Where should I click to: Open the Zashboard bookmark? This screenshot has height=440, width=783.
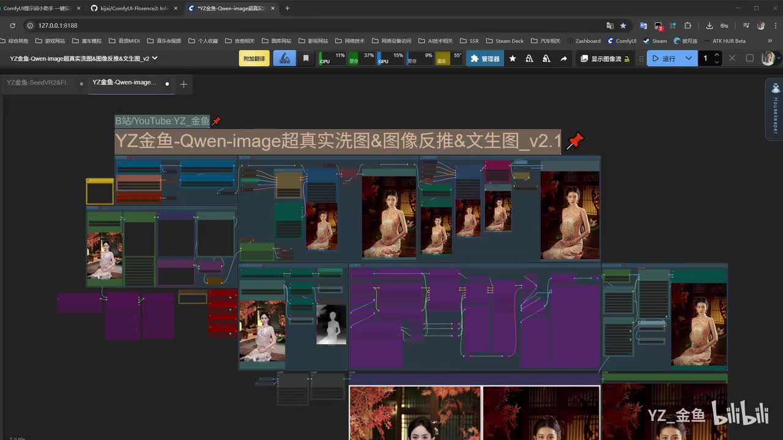click(584, 41)
